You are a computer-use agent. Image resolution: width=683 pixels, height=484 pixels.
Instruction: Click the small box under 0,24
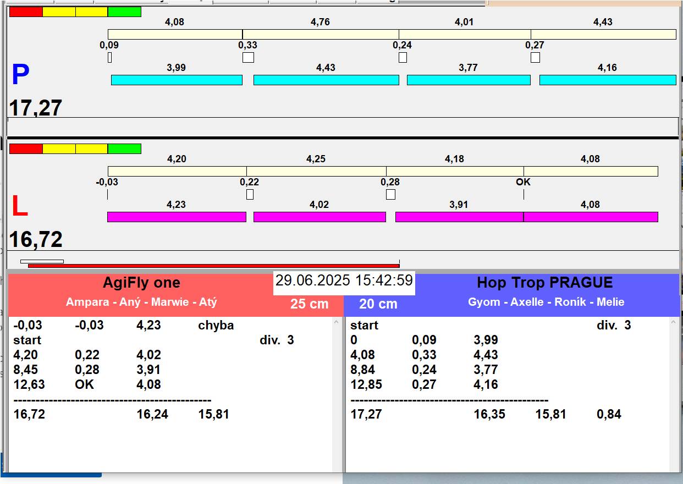click(403, 57)
